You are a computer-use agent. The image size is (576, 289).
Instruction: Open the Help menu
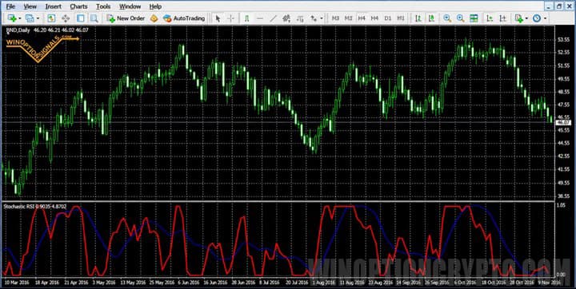coord(155,6)
